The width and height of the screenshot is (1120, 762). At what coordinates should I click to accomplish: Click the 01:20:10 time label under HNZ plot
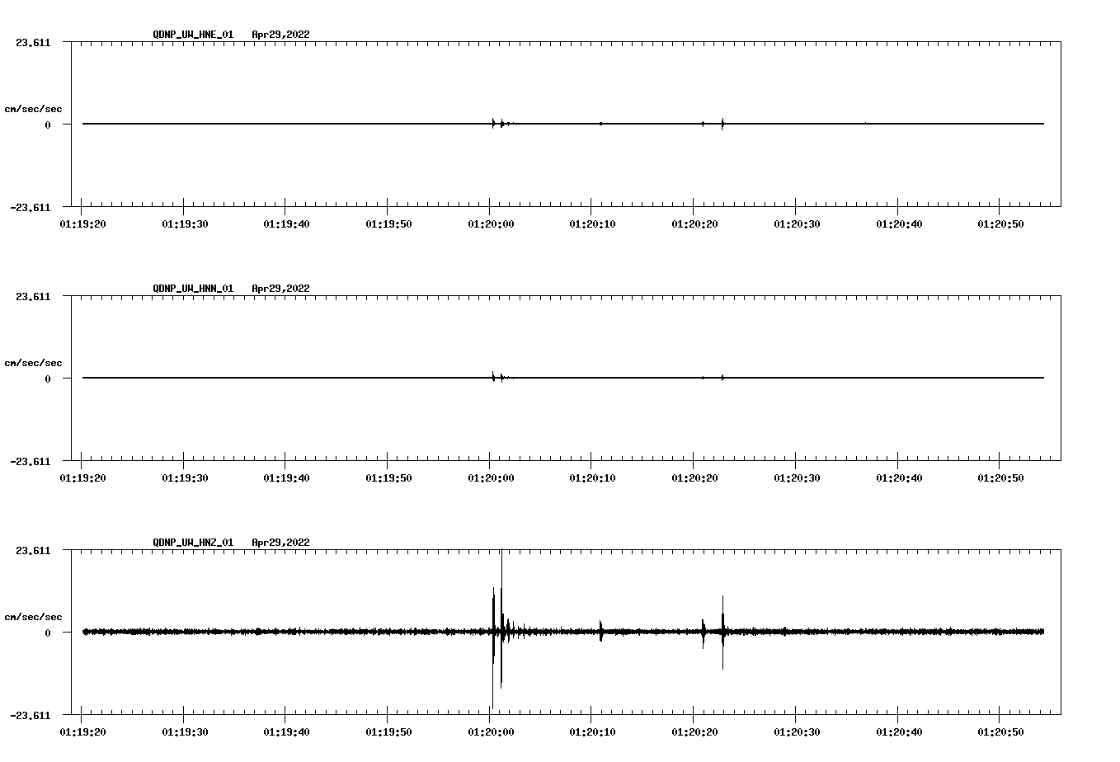592,731
